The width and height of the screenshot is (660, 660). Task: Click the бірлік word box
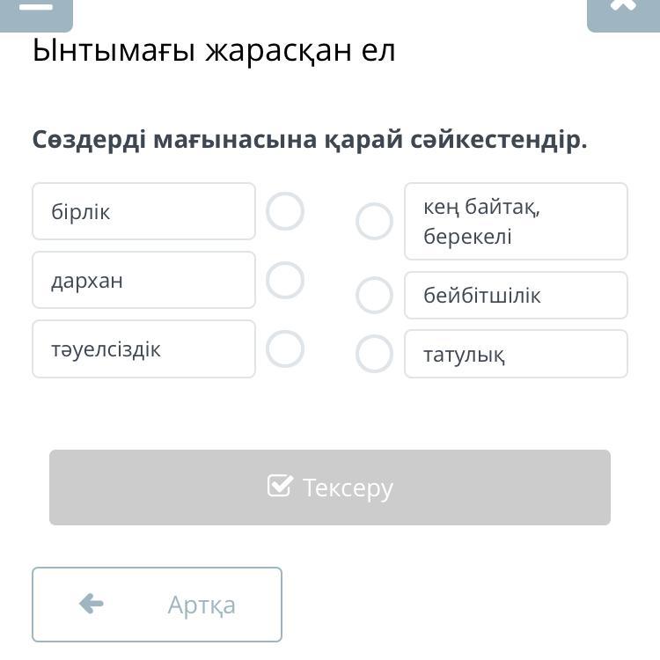[143, 212]
